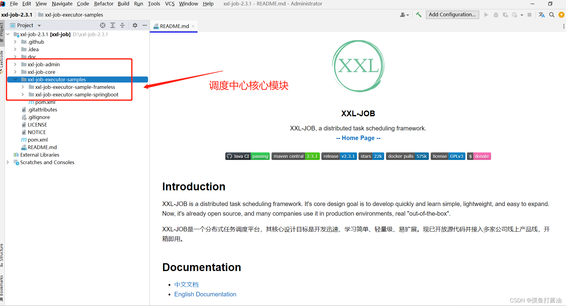Click Expand All in Project panel

tap(113, 25)
